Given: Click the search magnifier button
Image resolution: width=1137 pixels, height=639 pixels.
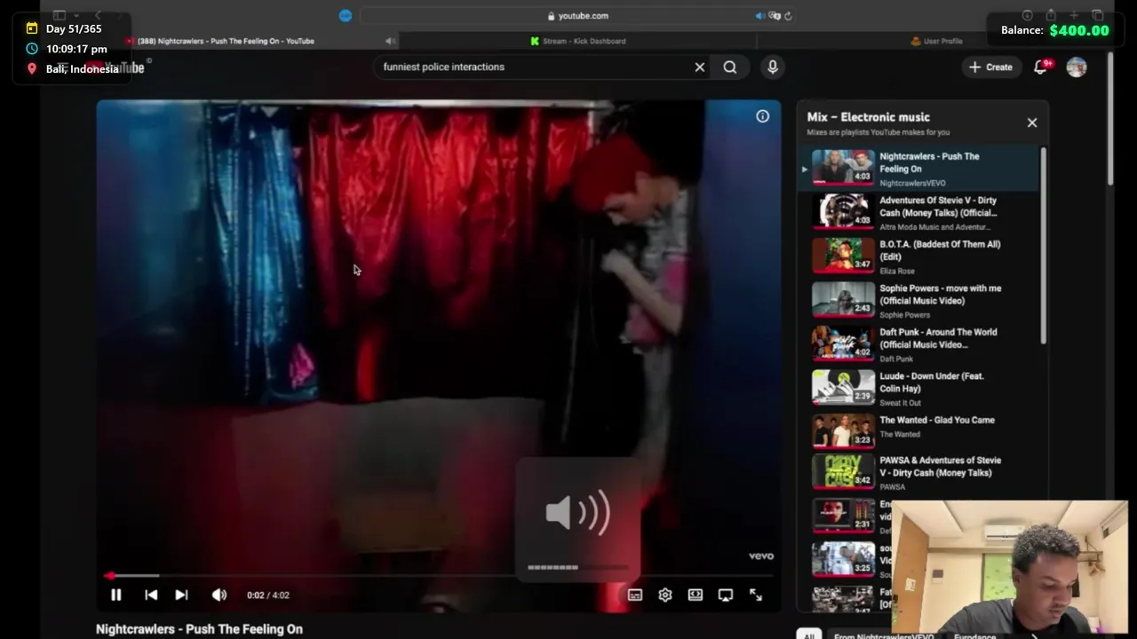Looking at the screenshot, I should [x=730, y=67].
